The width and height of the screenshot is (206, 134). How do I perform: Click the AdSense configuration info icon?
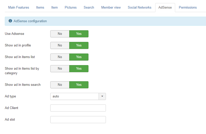point(10,21)
